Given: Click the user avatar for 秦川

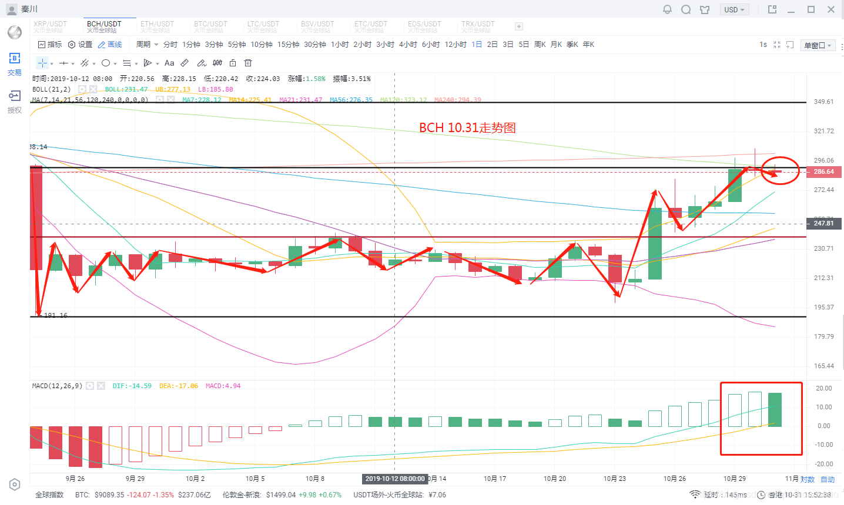Looking at the screenshot, I should [11, 9].
